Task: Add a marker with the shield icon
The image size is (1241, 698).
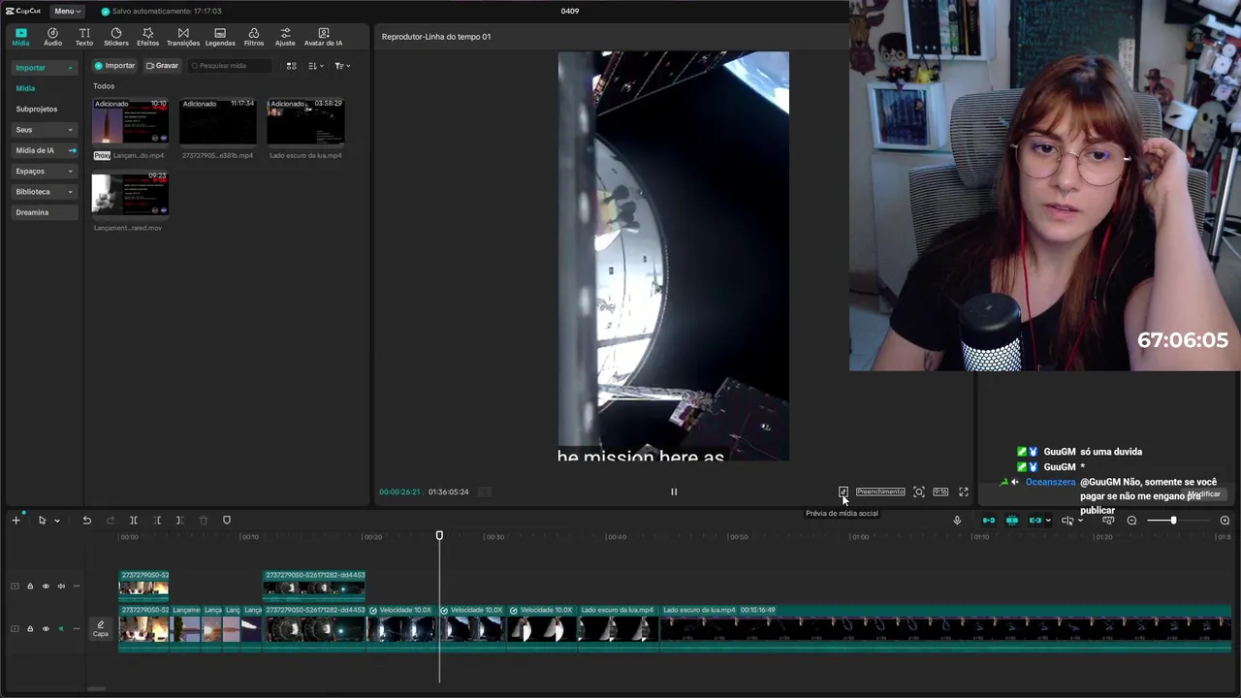Action: click(x=227, y=521)
